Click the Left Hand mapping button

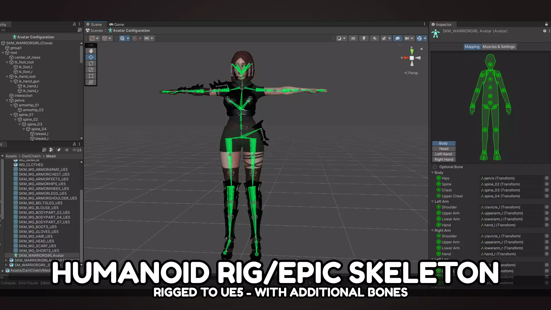click(443, 154)
